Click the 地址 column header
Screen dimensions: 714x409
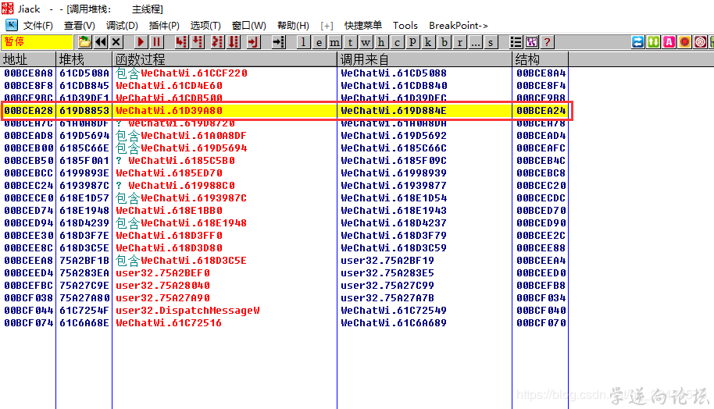(x=28, y=59)
